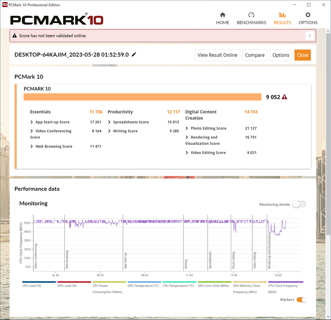This screenshot has width=331, height=320.
Task: Toggle CPU Temperature legend swatch
Action: pyautogui.click(x=180, y=282)
